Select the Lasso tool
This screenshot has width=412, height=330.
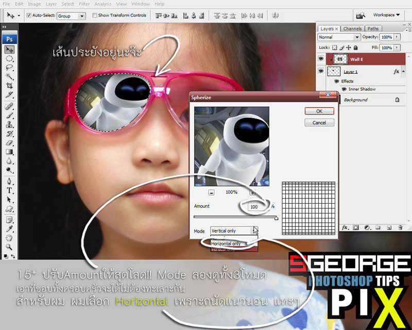click(x=10, y=68)
